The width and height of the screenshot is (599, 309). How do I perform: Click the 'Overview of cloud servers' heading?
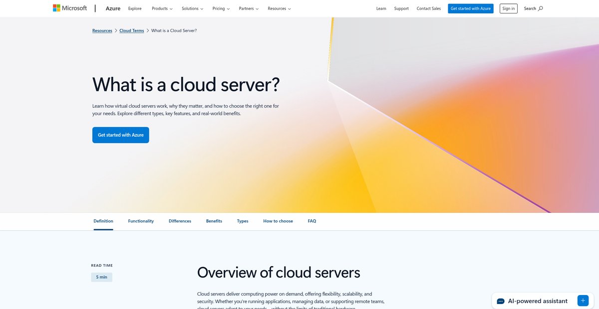point(279,273)
